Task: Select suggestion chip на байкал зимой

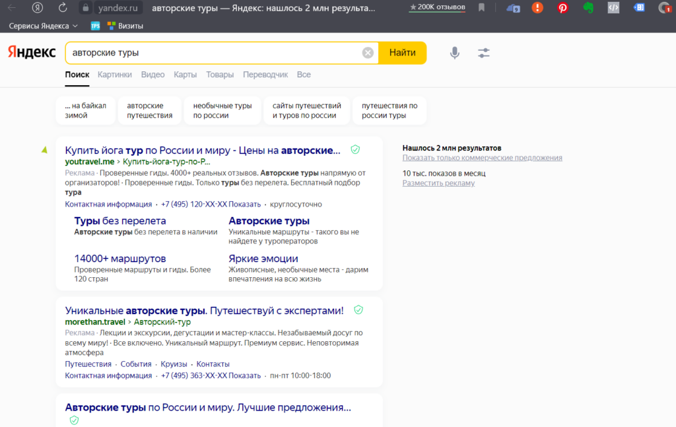Action: pyautogui.click(x=85, y=110)
